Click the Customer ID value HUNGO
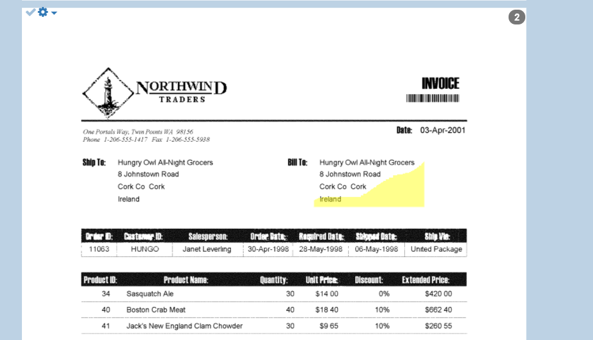This screenshot has height=340, width=593. click(145, 249)
